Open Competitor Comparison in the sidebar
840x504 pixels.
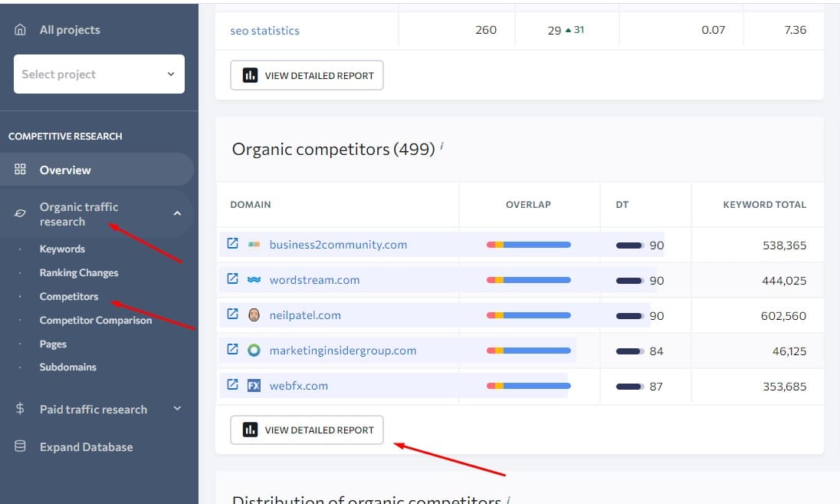pyautogui.click(x=96, y=320)
